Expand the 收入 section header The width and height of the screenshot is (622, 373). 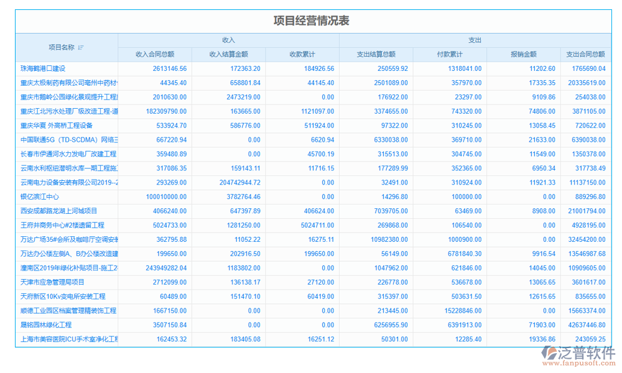[228, 39]
